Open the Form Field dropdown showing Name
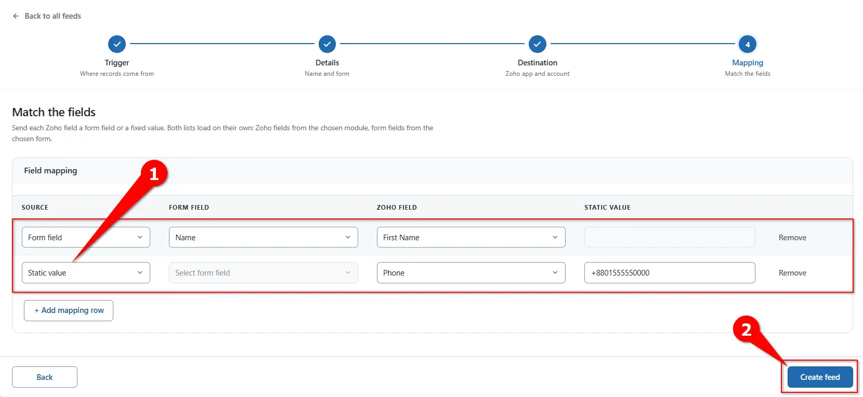This screenshot has height=397, width=863. (x=264, y=237)
